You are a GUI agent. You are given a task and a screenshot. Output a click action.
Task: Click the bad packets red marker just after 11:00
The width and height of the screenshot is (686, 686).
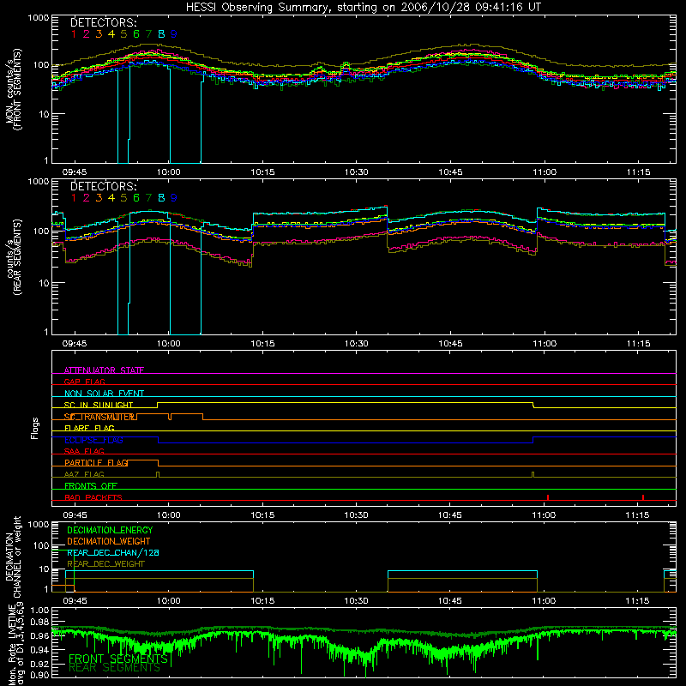pyautogui.click(x=548, y=497)
